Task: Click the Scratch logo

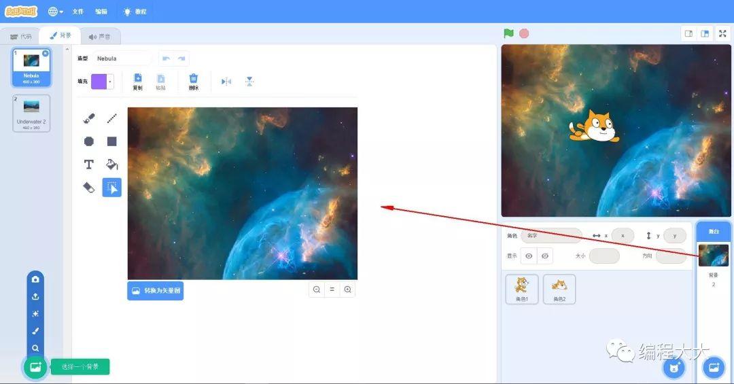Action: point(20,12)
